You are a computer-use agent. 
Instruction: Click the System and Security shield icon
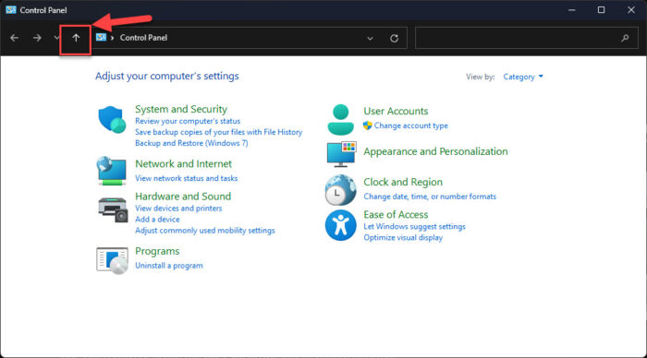112,119
